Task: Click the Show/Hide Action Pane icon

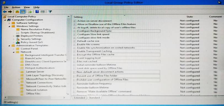Action: 42,12
